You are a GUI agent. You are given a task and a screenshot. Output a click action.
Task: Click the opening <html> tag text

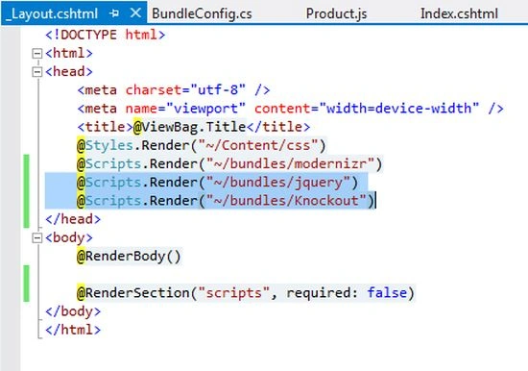(x=69, y=53)
